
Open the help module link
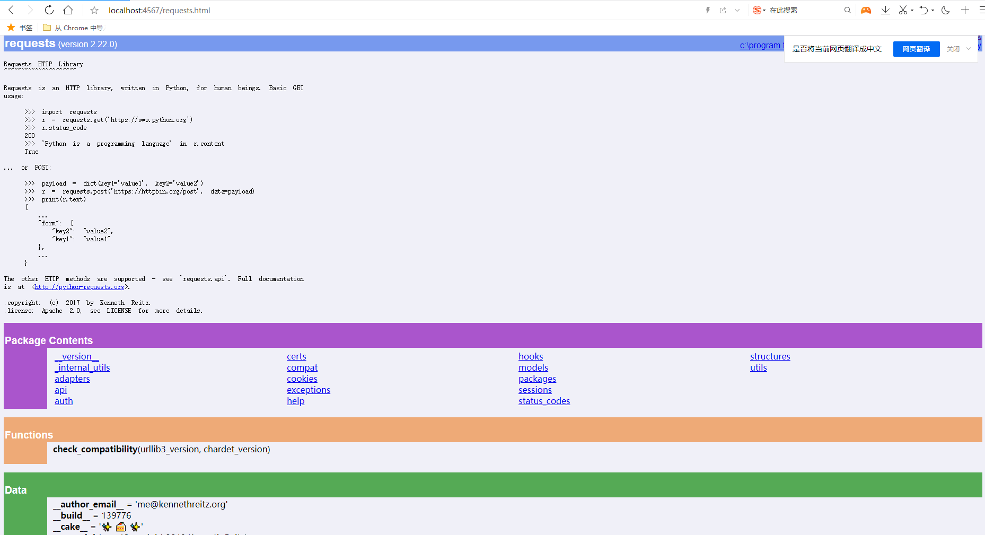(x=296, y=401)
